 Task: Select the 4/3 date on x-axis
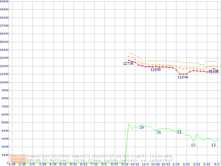pyautogui.click(x=217, y=165)
